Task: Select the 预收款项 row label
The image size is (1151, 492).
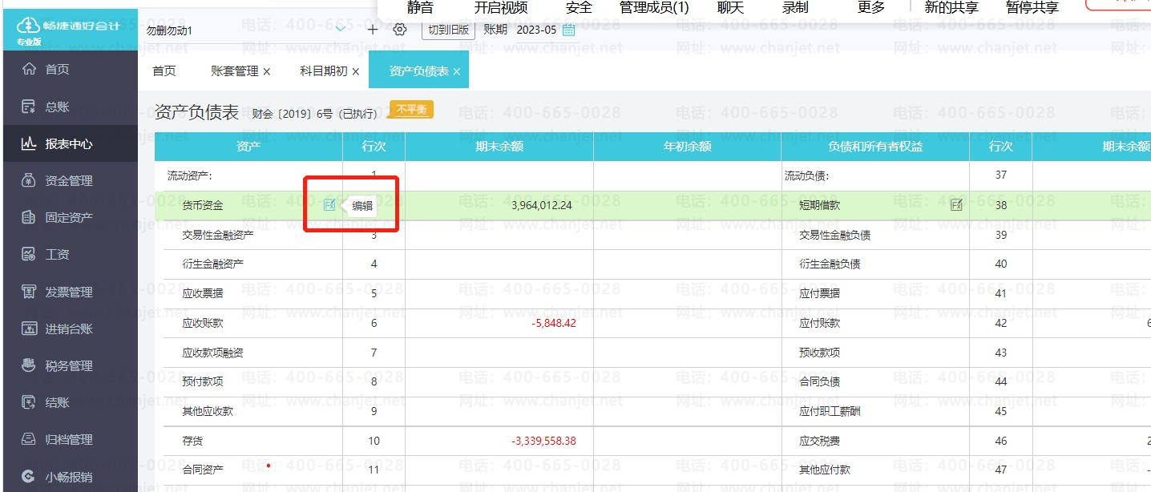Action: 819,353
